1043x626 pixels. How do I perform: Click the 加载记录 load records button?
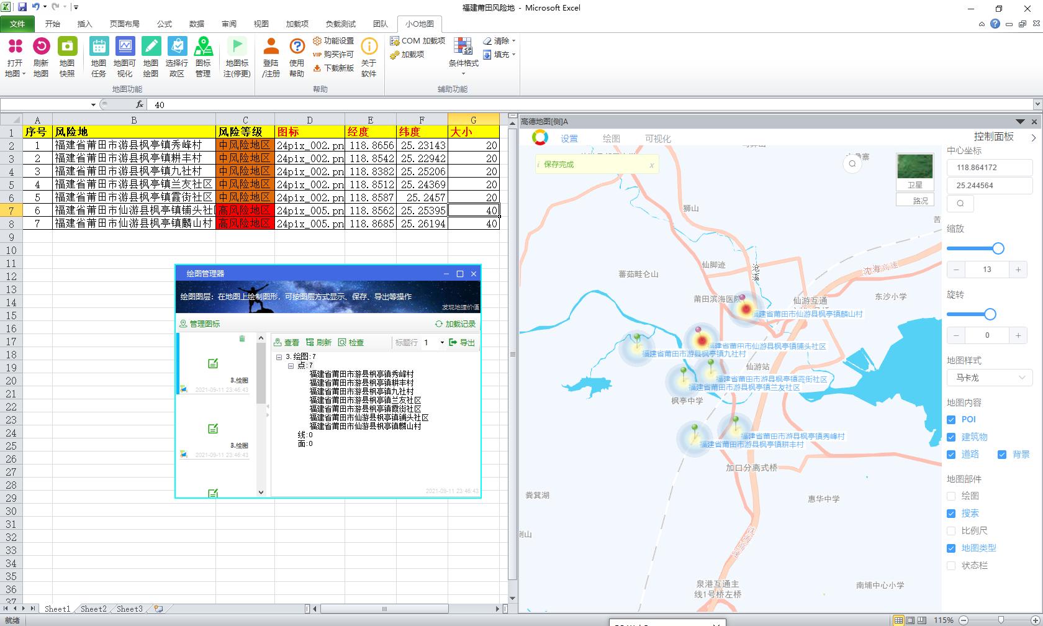(x=455, y=324)
